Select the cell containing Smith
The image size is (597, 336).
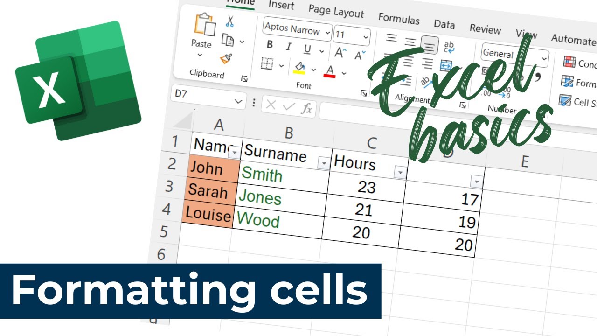[284, 177]
